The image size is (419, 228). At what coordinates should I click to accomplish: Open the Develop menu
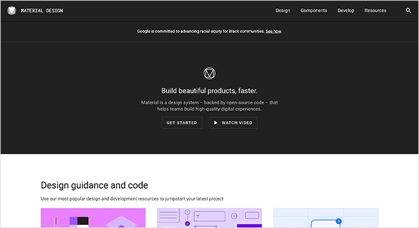(345, 10)
